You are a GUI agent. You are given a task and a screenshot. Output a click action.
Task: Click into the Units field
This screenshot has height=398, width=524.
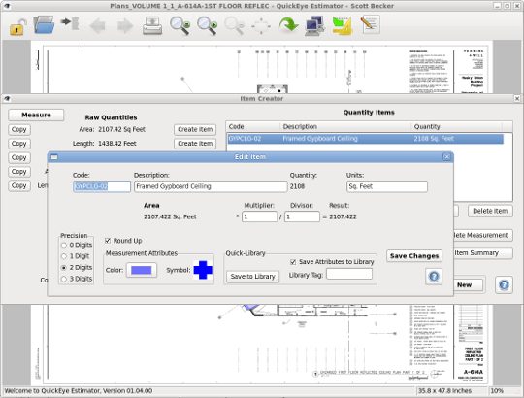(x=387, y=186)
